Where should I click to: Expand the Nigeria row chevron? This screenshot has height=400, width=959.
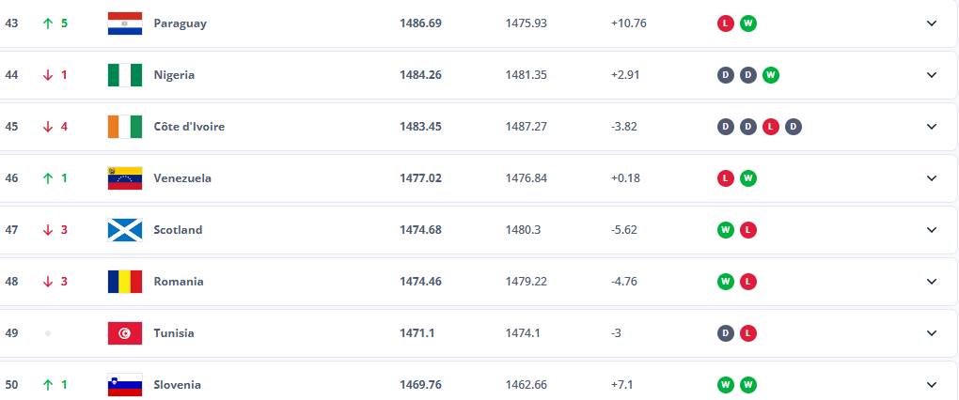(x=932, y=75)
